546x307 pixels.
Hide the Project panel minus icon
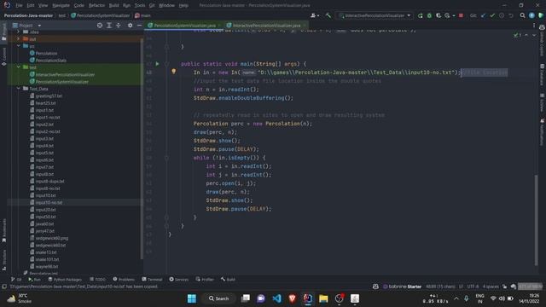[139, 26]
